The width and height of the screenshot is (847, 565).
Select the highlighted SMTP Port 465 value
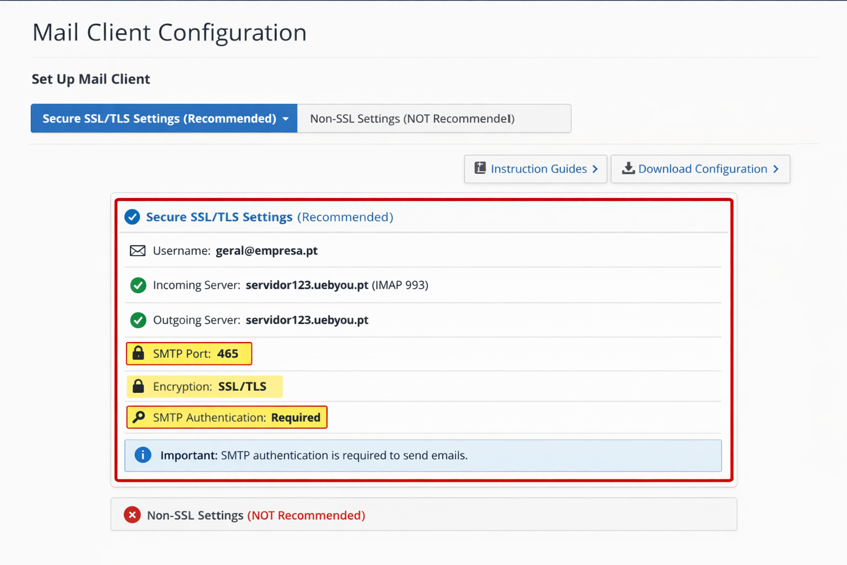pos(227,354)
